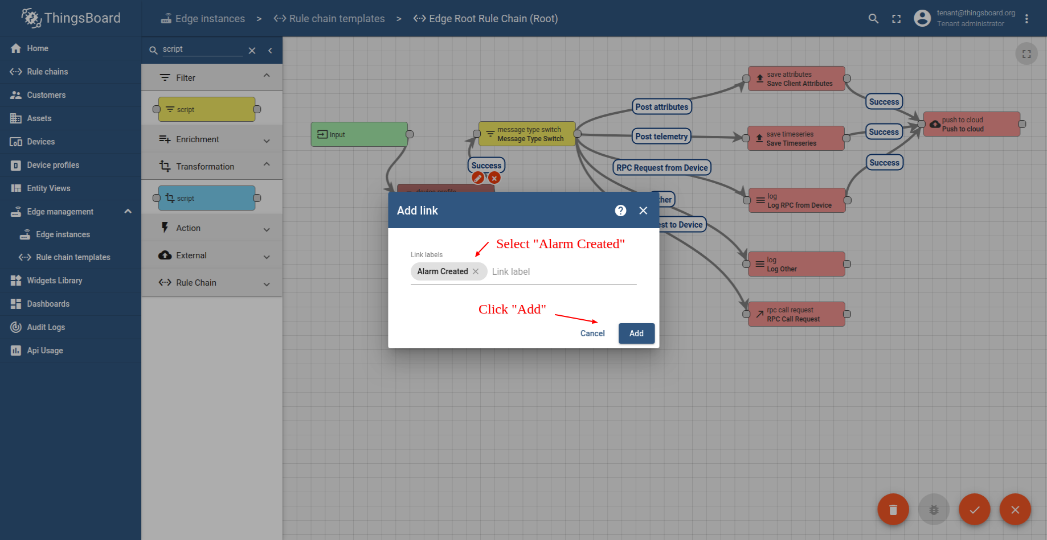Viewport: 1047px width, 540px height.
Task: Open the three-dot user menu
Action: [x=1026, y=19]
